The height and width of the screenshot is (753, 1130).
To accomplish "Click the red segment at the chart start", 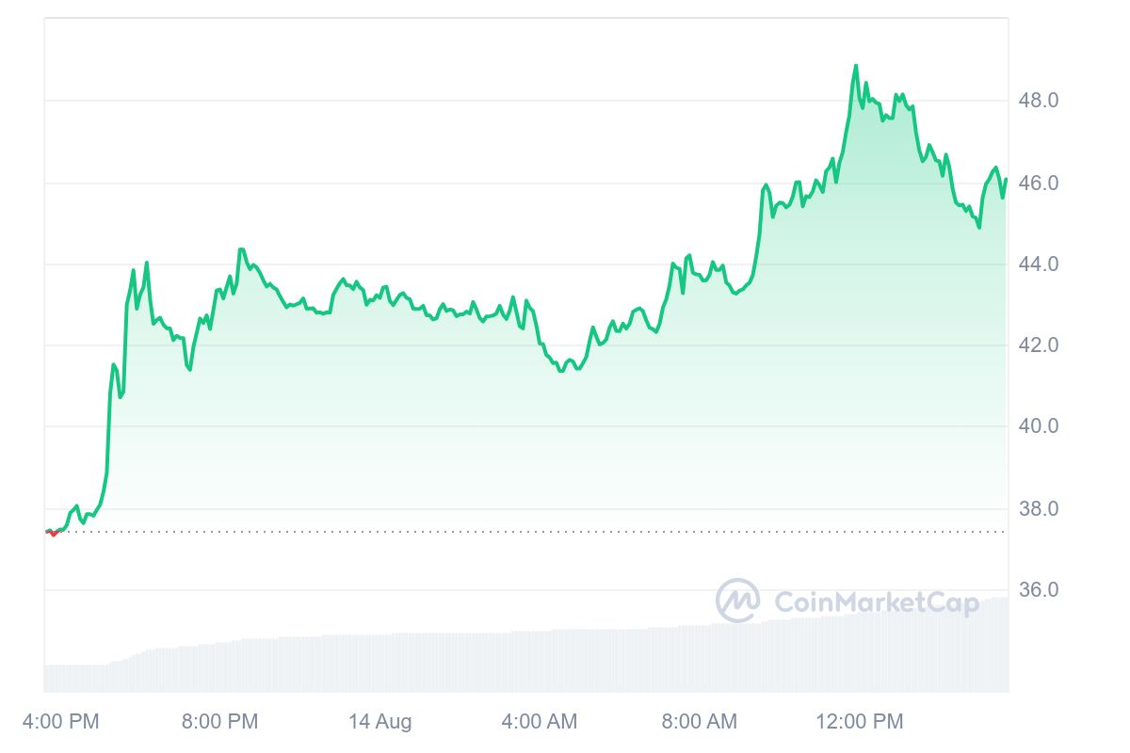I will pyautogui.click(x=53, y=533).
